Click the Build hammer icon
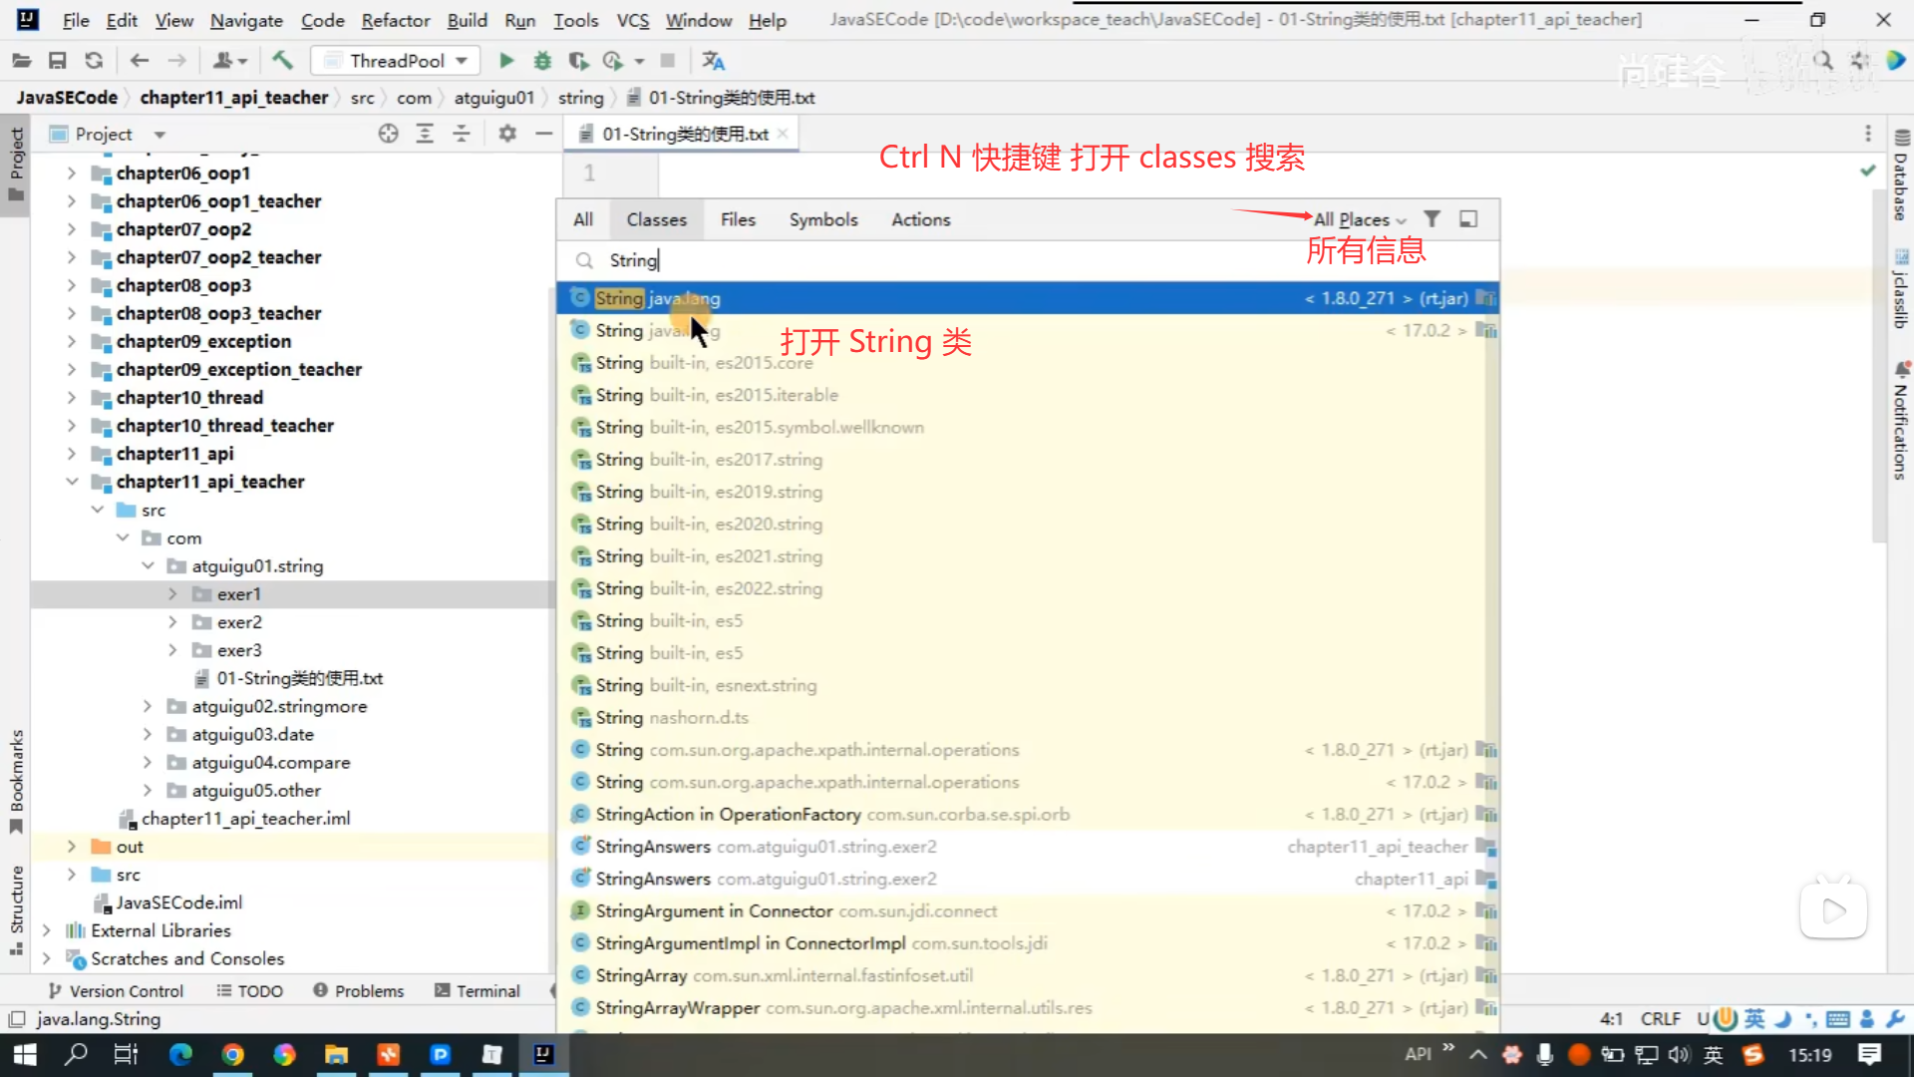 click(283, 61)
